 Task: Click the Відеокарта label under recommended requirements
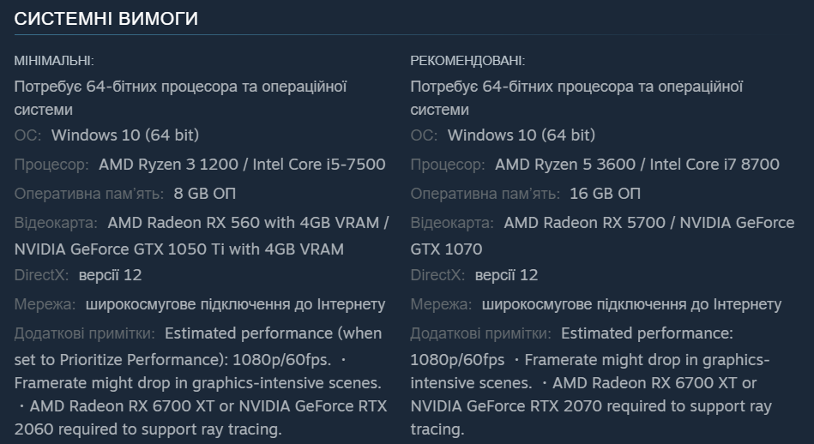tap(452, 223)
